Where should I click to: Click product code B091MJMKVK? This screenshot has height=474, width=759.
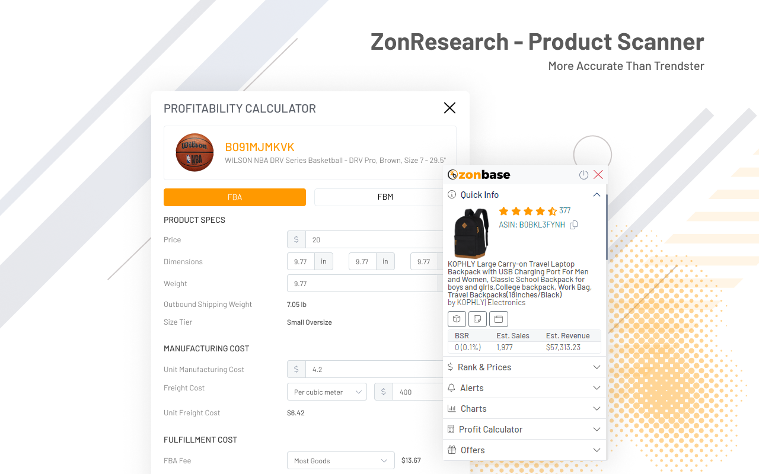259,146
